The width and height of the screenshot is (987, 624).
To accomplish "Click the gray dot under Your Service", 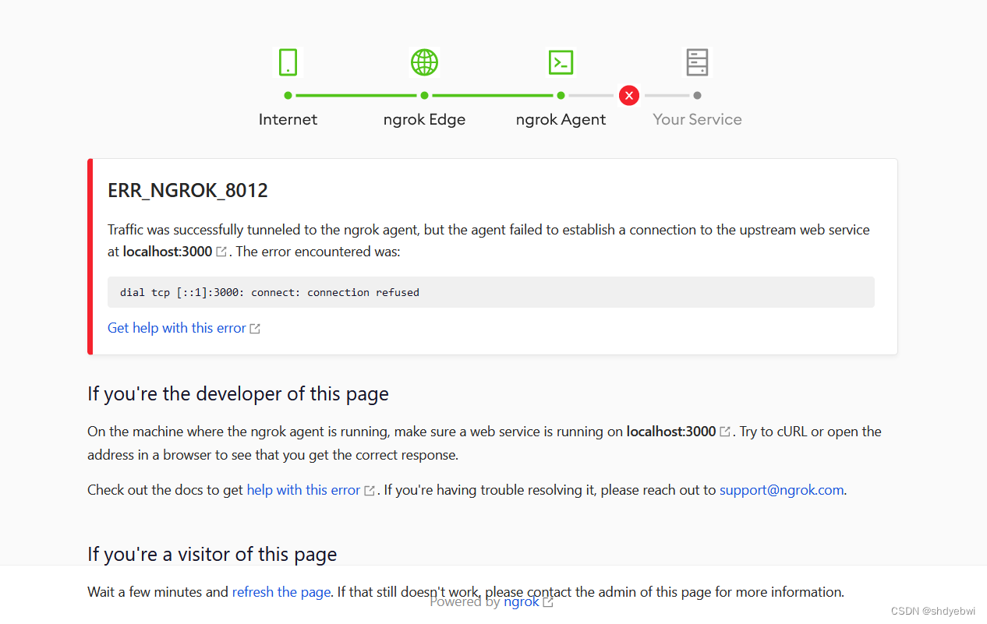I will (697, 96).
